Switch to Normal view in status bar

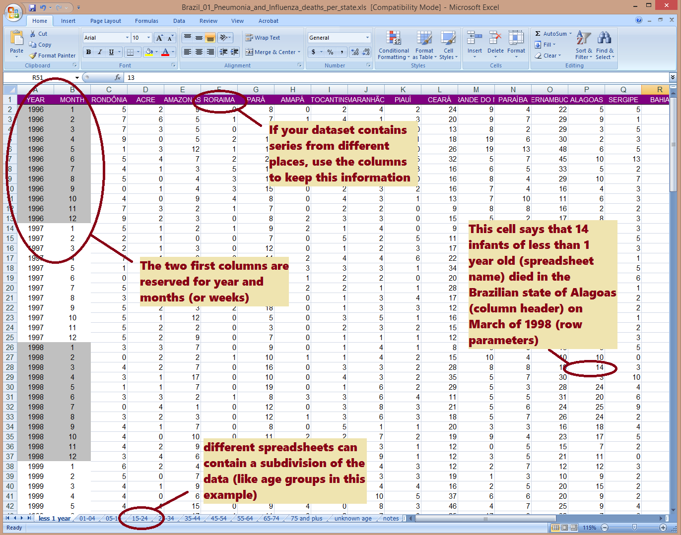[555, 528]
